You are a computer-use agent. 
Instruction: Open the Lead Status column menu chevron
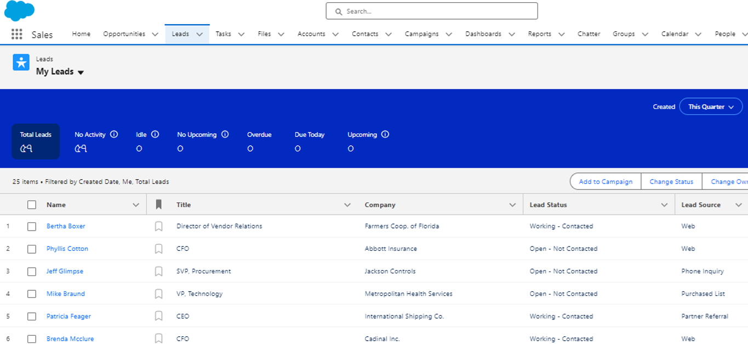(x=664, y=205)
